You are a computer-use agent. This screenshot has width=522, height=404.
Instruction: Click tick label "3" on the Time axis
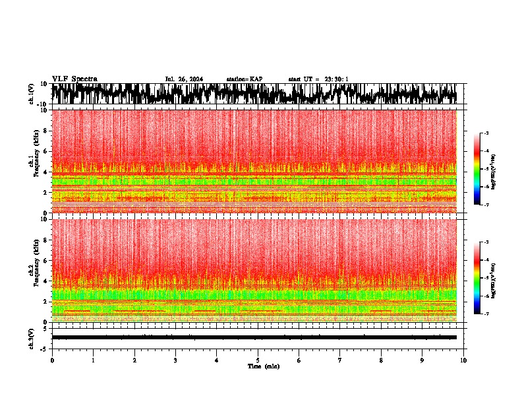click(x=175, y=360)
